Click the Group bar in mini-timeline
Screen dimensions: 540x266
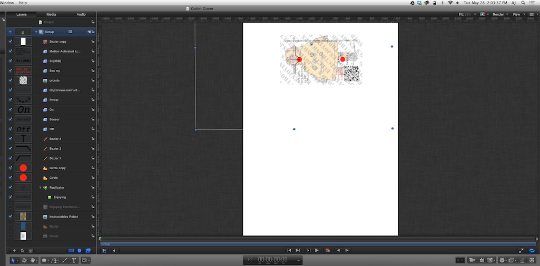318,244
